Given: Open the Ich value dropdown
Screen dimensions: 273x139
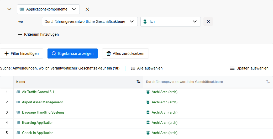Looking at the screenshot, I should [171, 22].
